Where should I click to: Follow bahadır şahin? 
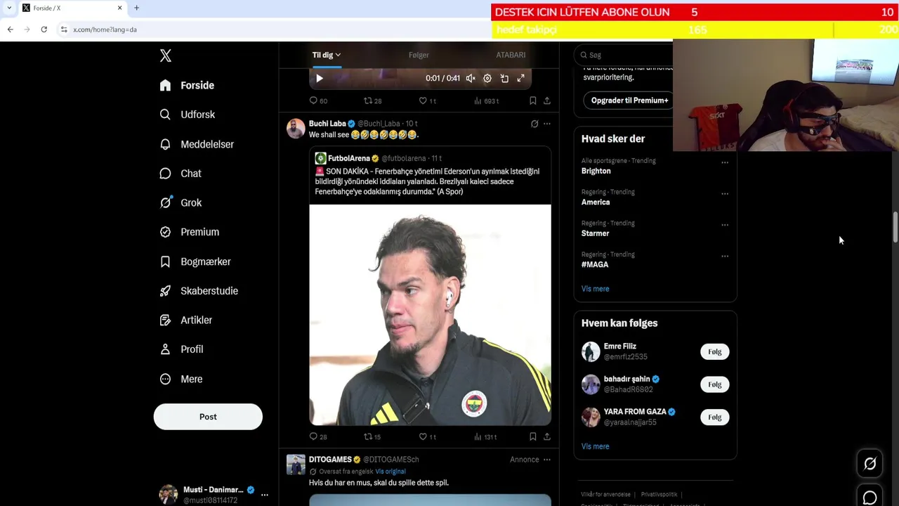tap(715, 384)
